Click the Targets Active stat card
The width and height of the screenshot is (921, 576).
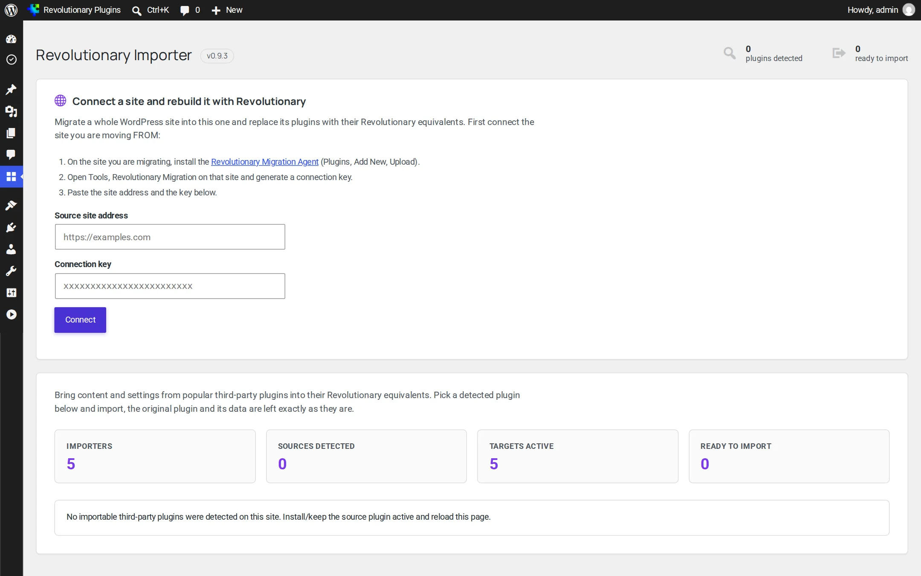(578, 456)
